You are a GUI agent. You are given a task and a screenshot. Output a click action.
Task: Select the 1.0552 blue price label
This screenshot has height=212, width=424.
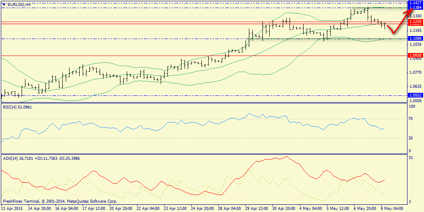[415, 95]
